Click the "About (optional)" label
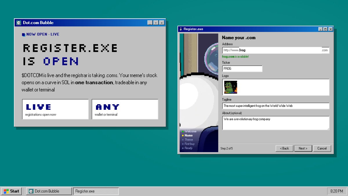This screenshot has height=196, width=348. click(232, 113)
